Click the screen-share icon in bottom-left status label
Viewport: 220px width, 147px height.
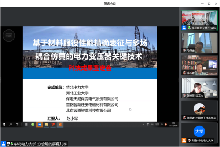point(8,143)
